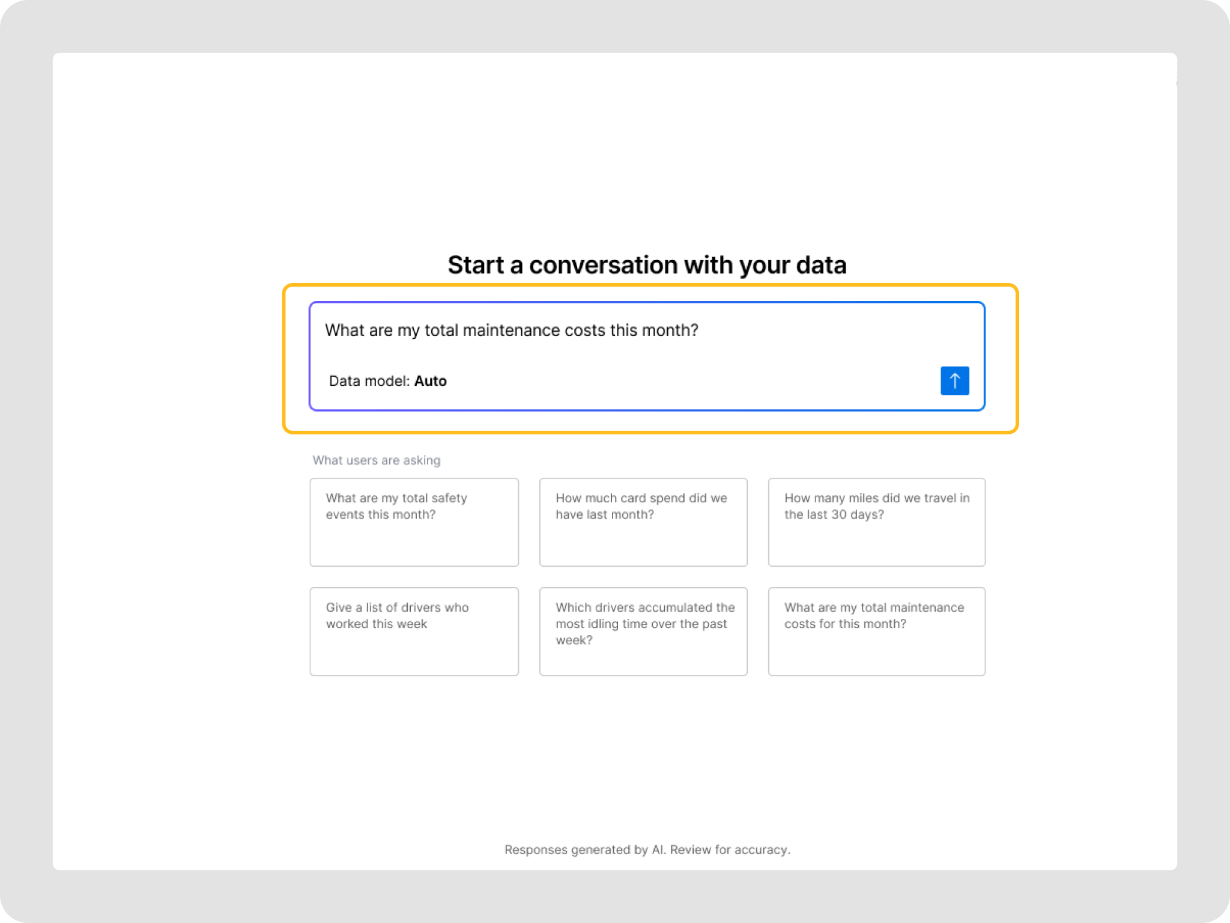This screenshot has width=1230, height=923.
Task: Select the "total safety events this month" suggestion
Action: [414, 522]
